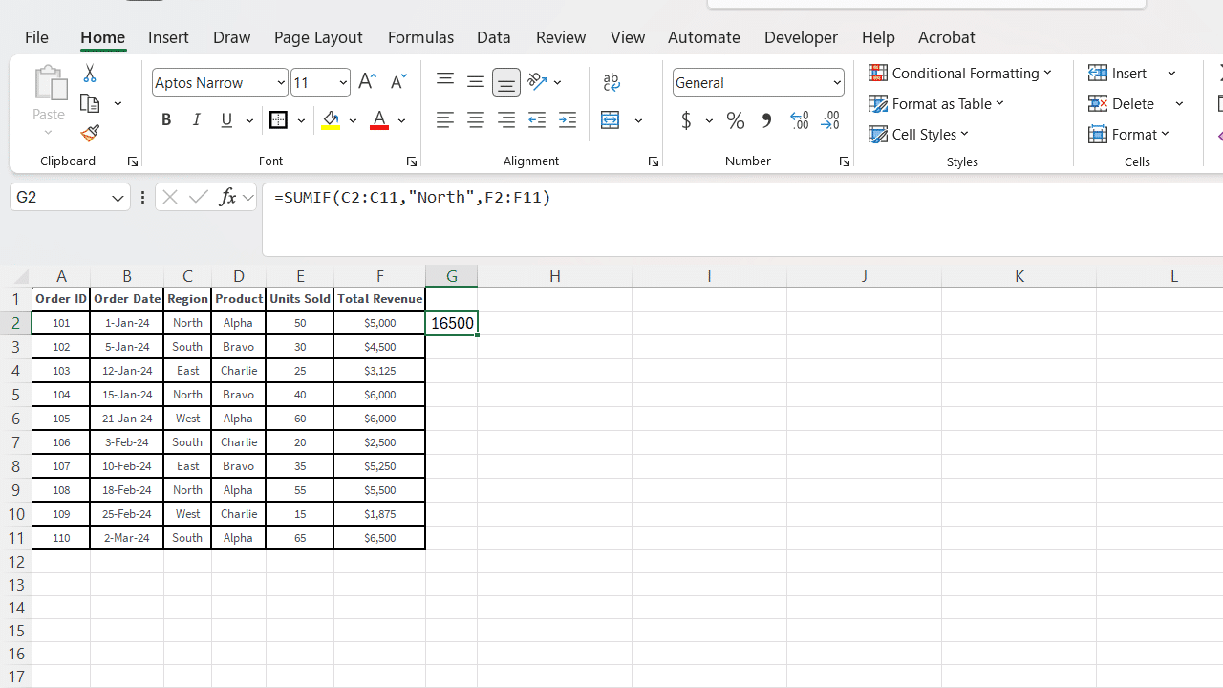Viewport: 1223px width, 688px height.
Task: Toggle underline formatting
Action: point(226,119)
